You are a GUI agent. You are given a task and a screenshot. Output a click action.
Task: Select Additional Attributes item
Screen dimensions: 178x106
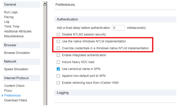18,31
